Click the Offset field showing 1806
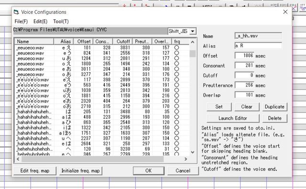This screenshot has height=189, width=306. [244, 56]
